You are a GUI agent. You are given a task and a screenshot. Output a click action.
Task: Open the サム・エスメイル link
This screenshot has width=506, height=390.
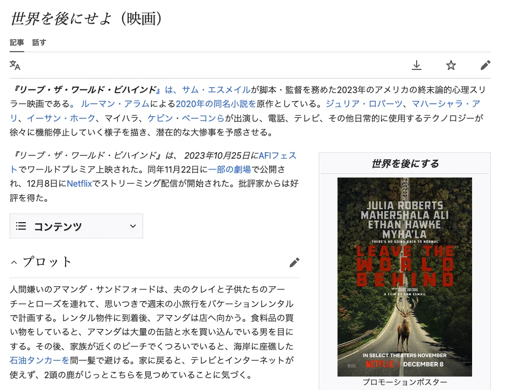point(216,90)
